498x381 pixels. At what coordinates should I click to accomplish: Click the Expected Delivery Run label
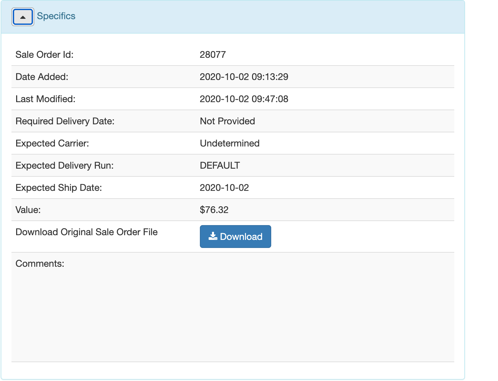pos(65,166)
